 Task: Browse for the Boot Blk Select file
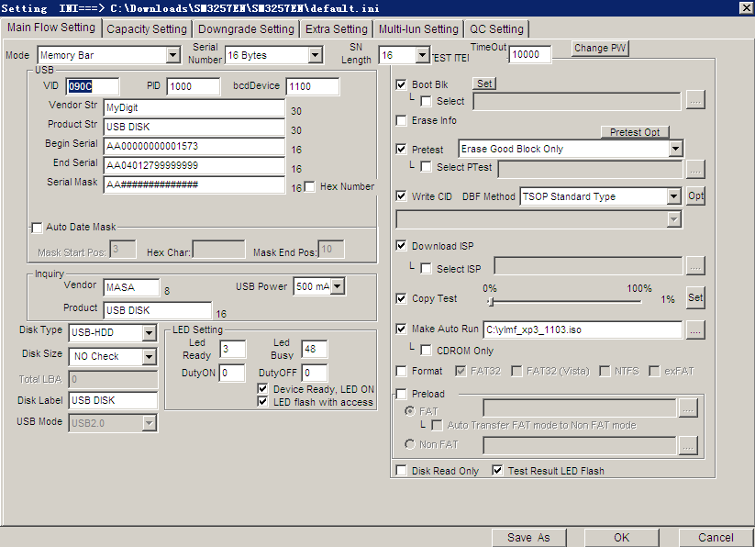(694, 101)
